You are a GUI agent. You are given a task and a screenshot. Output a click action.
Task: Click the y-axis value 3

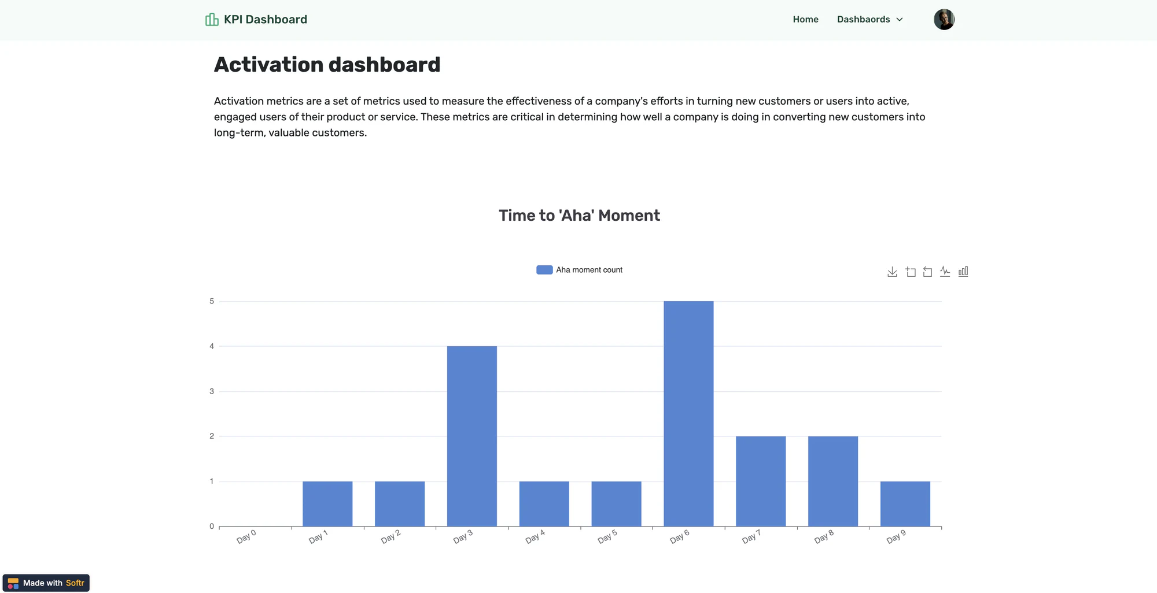pos(212,391)
